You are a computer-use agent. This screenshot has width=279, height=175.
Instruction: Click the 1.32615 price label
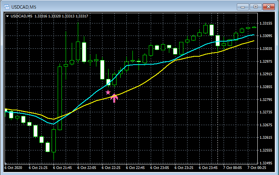click(x=266, y=138)
